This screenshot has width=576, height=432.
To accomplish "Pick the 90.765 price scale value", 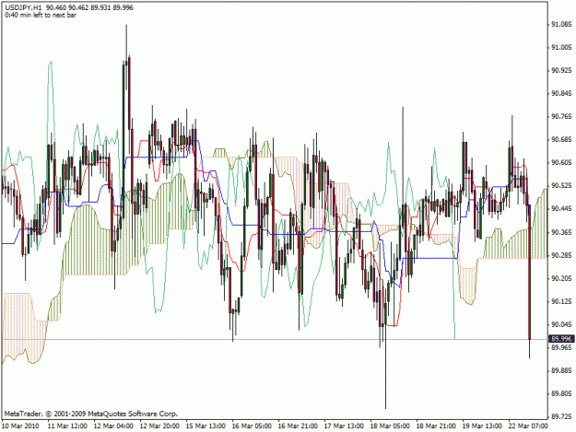I will point(561,117).
